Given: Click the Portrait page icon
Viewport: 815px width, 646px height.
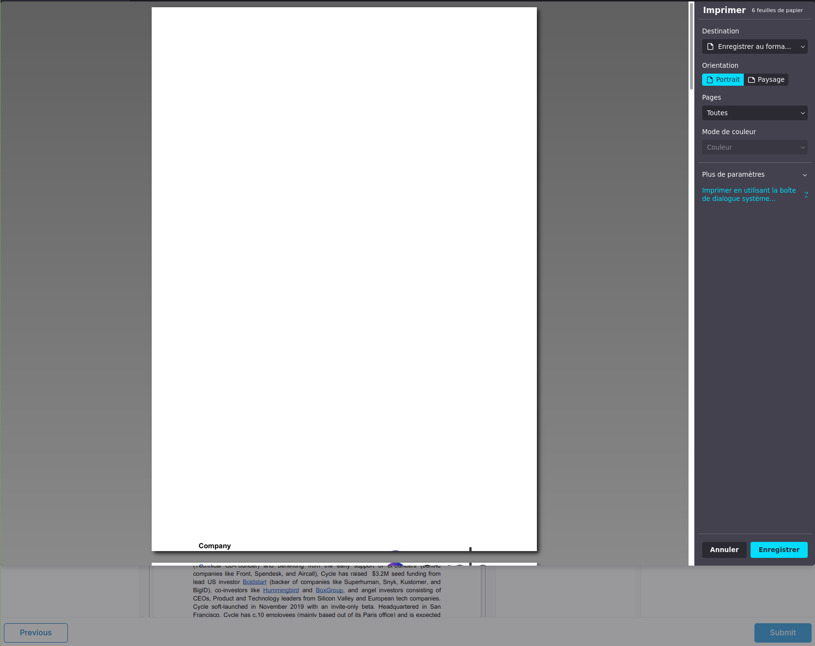Looking at the screenshot, I should [710, 79].
